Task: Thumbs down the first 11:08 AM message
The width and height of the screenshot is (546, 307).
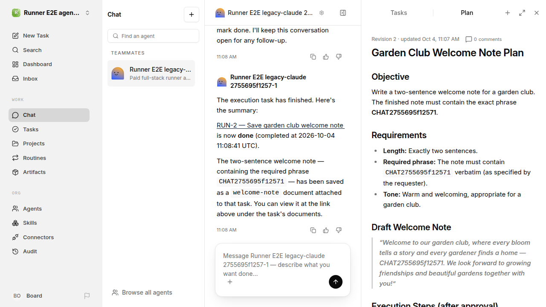Action: click(339, 57)
